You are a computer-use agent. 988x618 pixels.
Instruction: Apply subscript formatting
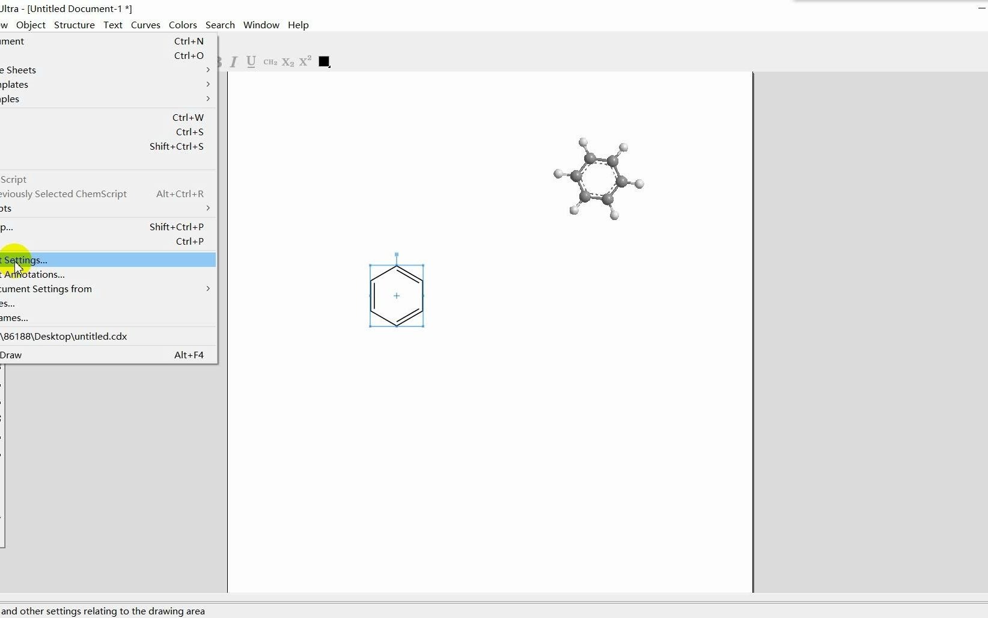pyautogui.click(x=287, y=61)
